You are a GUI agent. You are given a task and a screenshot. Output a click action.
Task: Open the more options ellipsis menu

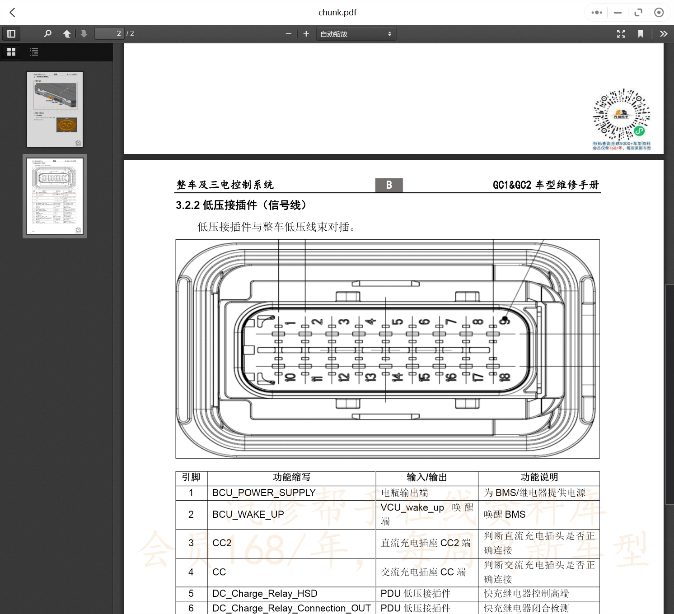pyautogui.click(x=596, y=12)
